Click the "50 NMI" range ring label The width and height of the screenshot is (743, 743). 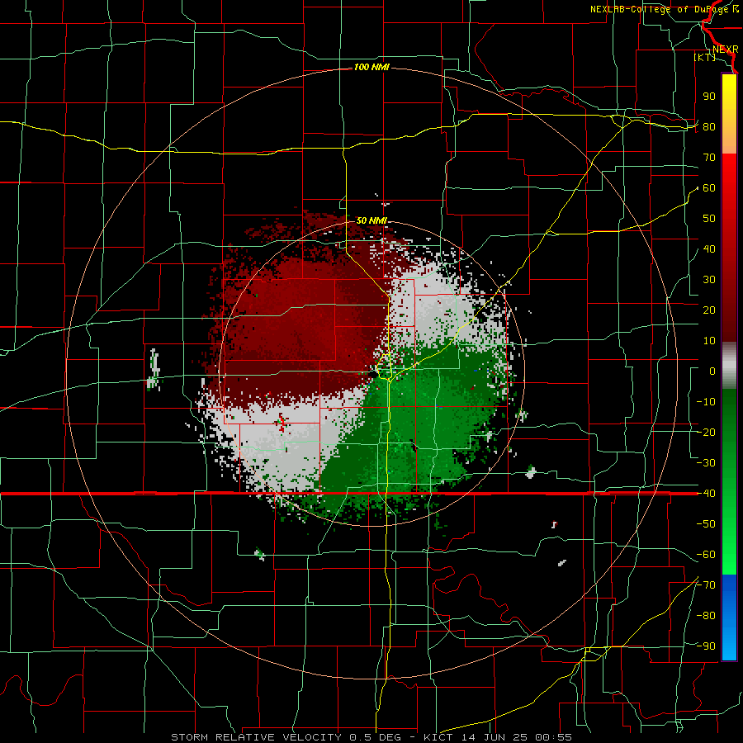(x=371, y=220)
